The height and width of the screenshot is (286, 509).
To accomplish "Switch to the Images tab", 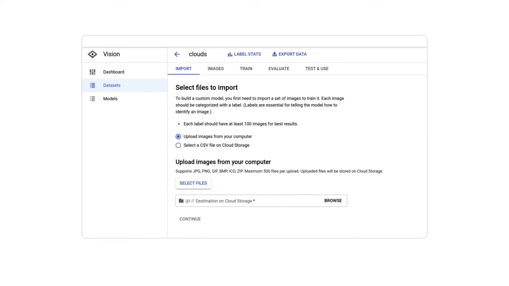I will coord(216,69).
